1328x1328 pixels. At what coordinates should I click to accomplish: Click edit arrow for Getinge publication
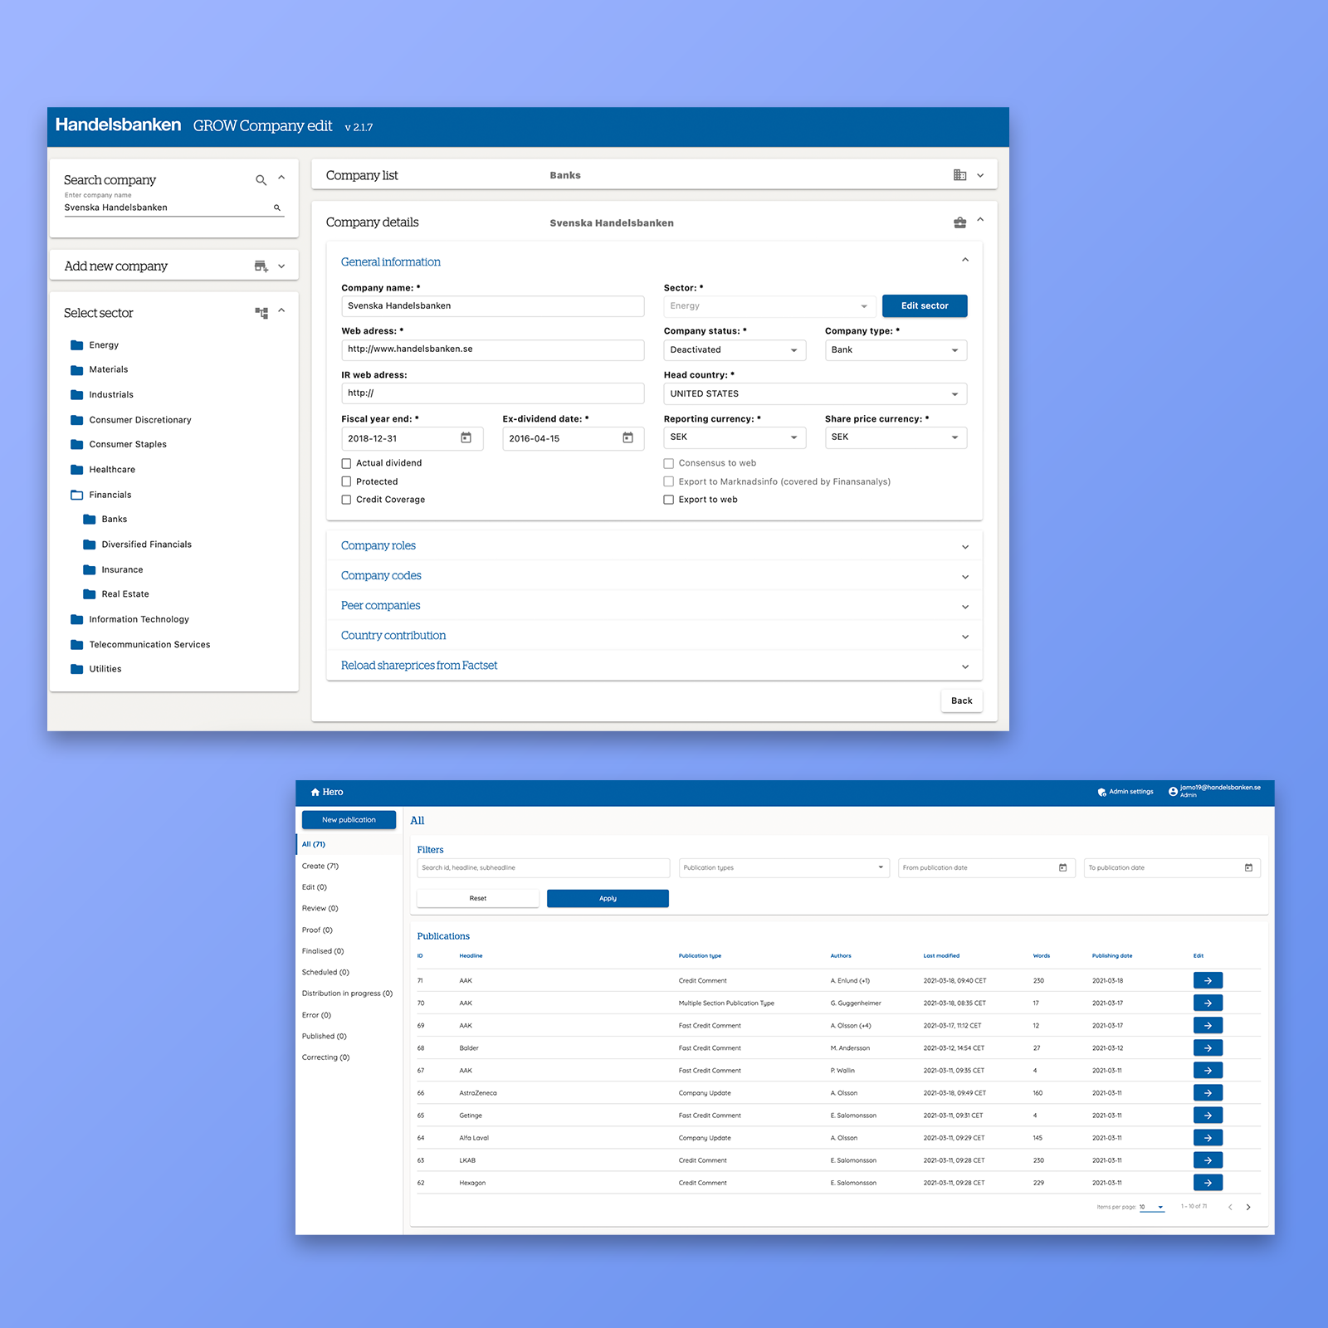1208,1116
